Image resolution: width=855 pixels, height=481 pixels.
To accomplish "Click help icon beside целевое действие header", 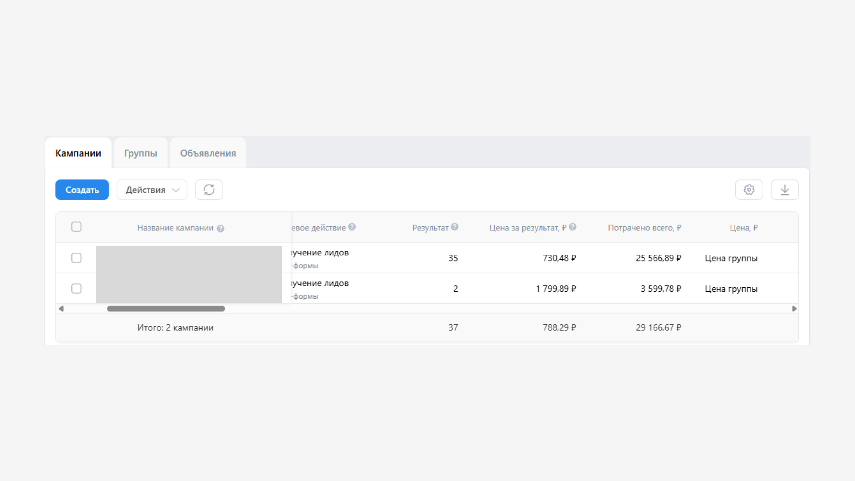I will [352, 227].
